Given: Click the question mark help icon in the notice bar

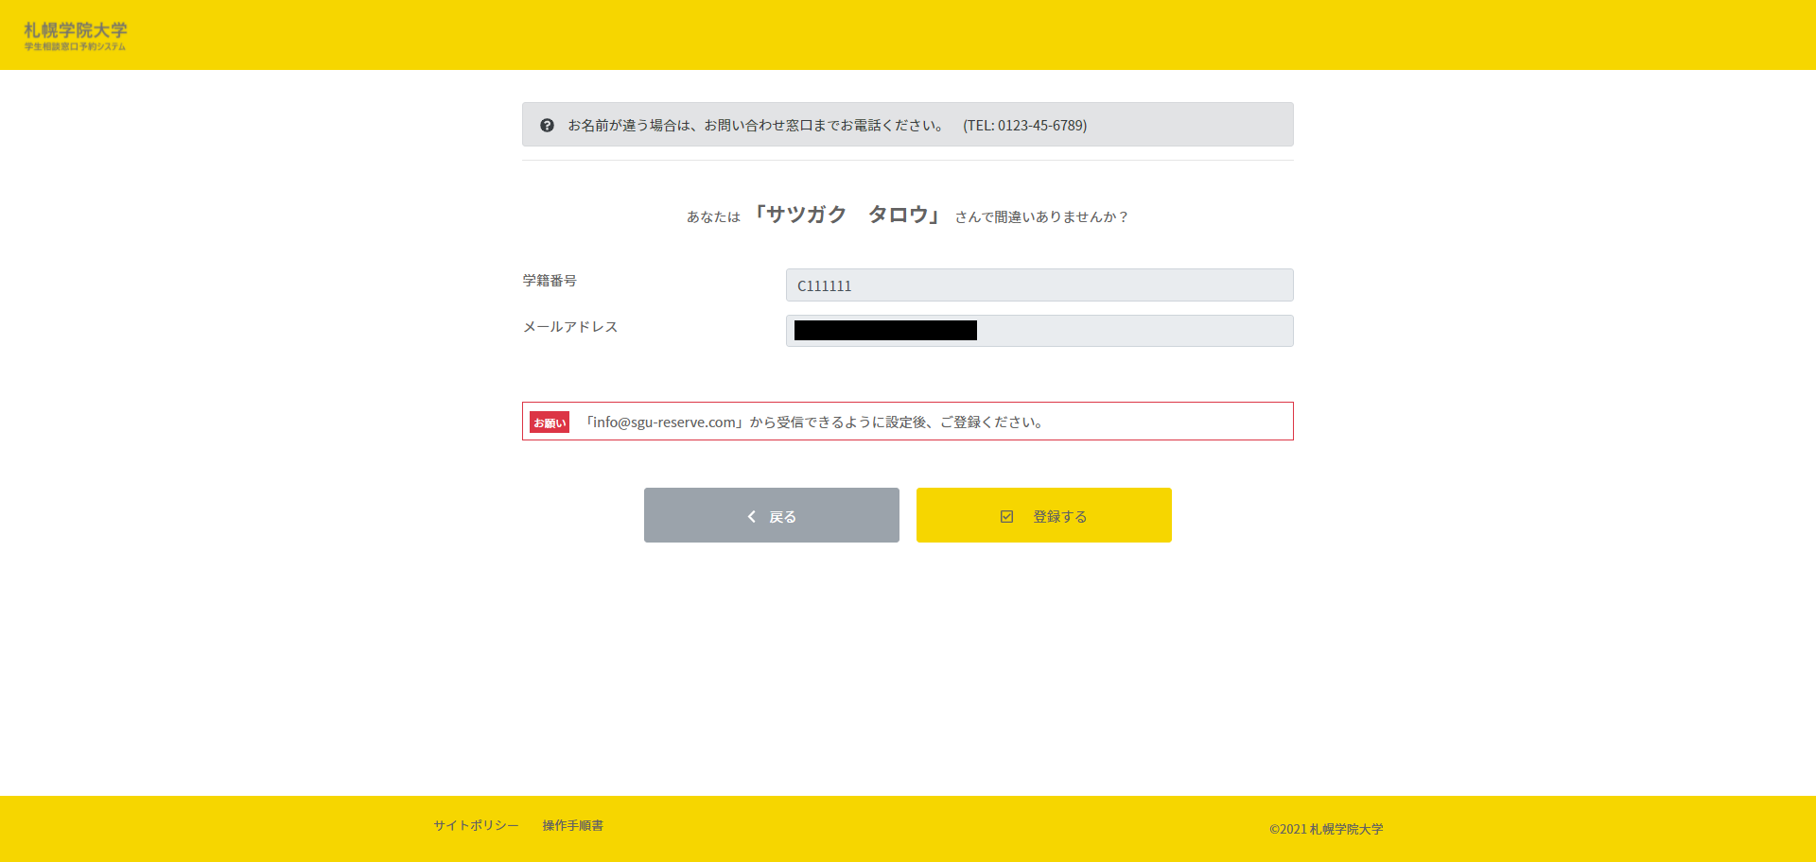Looking at the screenshot, I should click(547, 124).
